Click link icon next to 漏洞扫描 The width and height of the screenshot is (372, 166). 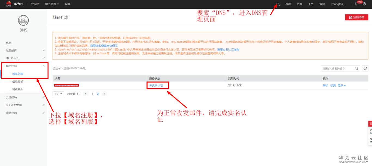coord(44,113)
